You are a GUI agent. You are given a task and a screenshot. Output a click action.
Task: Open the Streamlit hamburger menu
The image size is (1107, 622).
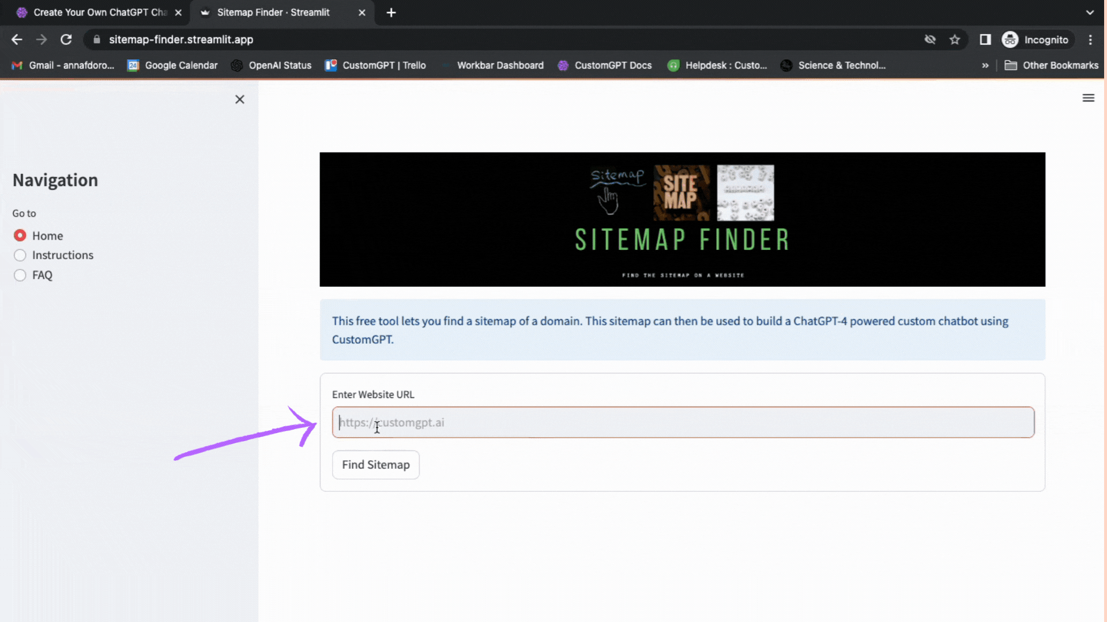pos(1088,98)
